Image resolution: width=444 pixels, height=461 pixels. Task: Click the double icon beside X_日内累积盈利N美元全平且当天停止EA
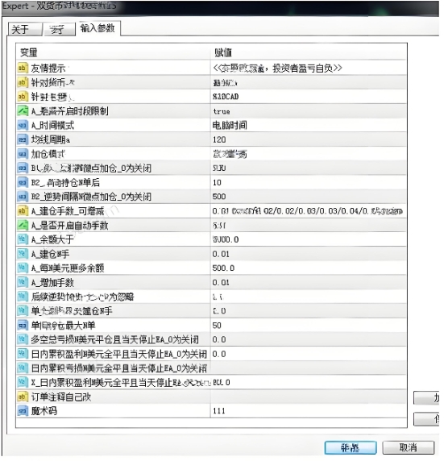click(x=23, y=383)
